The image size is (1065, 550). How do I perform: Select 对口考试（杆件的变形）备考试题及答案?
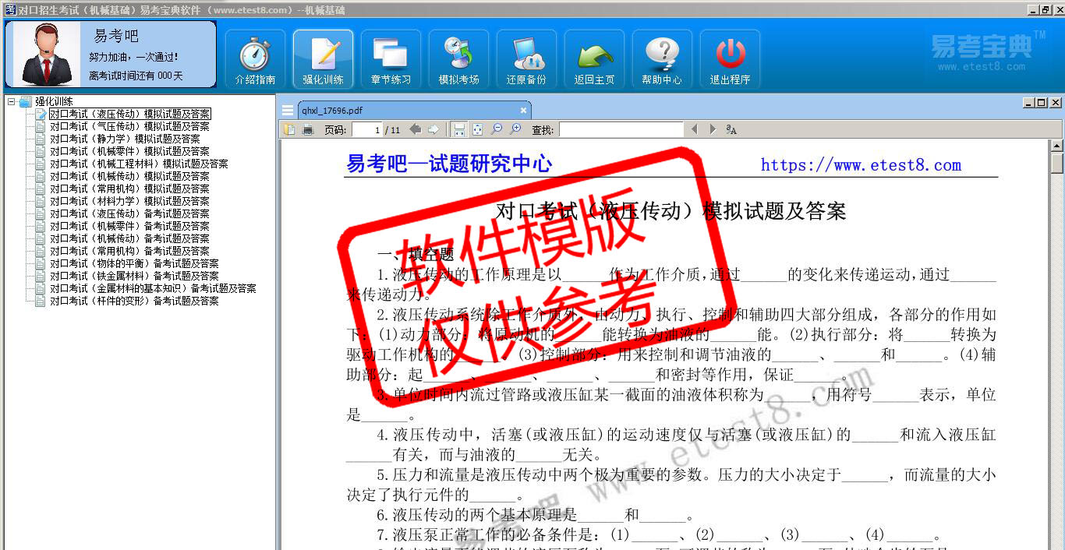pos(134,301)
